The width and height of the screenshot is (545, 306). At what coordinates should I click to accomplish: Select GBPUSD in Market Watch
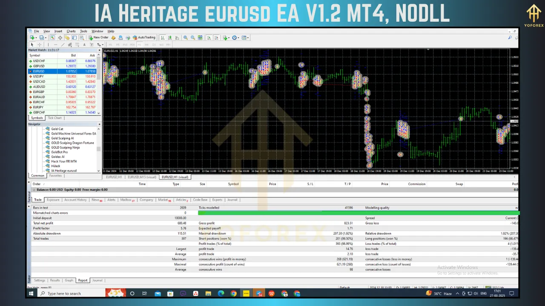pos(63,66)
